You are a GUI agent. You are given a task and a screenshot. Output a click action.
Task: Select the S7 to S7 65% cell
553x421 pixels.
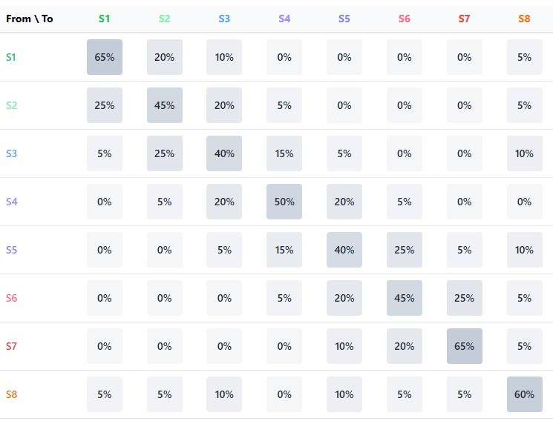tap(465, 346)
